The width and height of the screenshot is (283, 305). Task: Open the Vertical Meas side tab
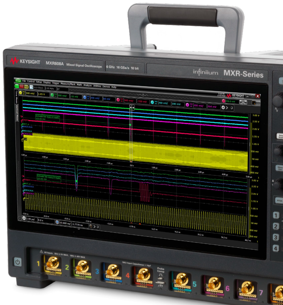[x=17, y=113]
